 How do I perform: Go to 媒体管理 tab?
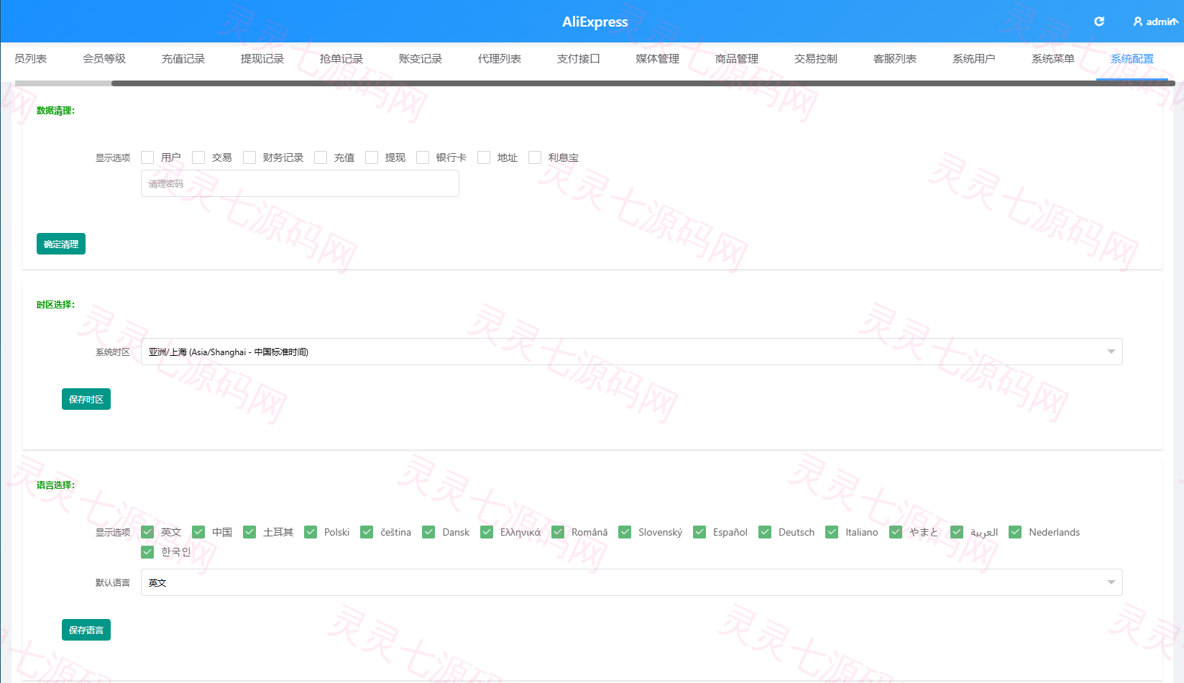658,59
